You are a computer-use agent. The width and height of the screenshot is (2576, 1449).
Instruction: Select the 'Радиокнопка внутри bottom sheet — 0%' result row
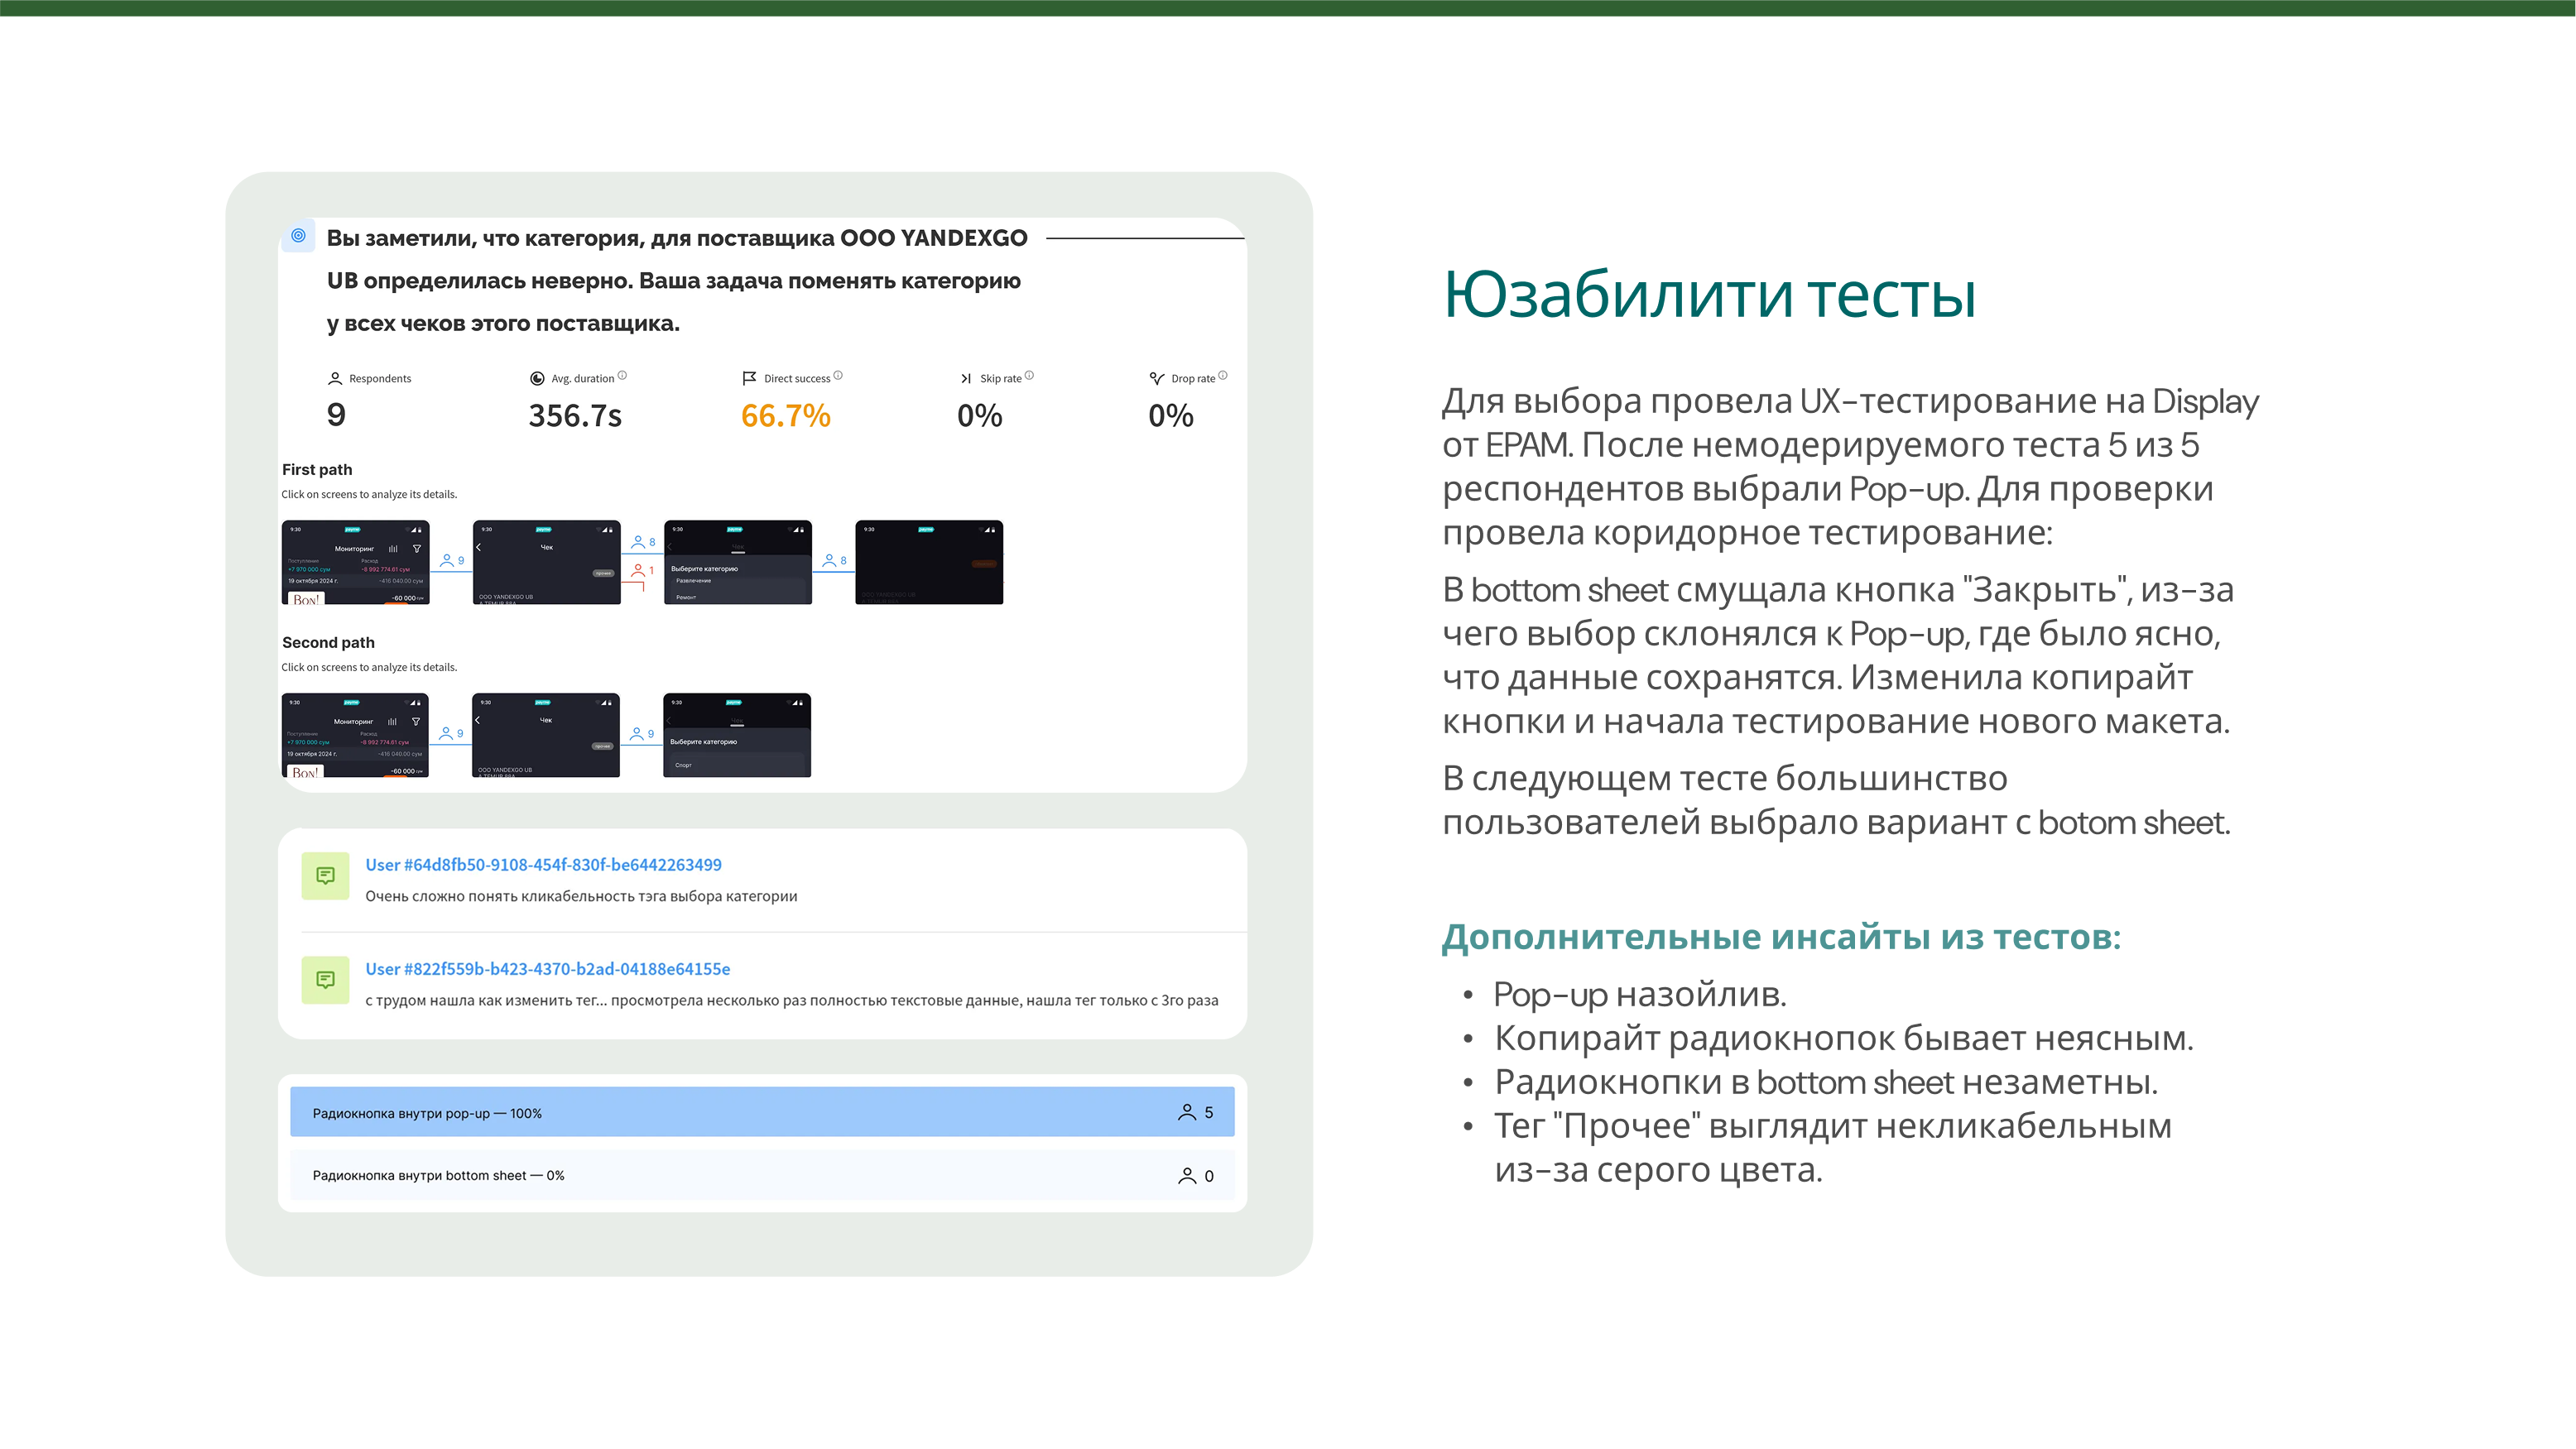click(x=762, y=1175)
